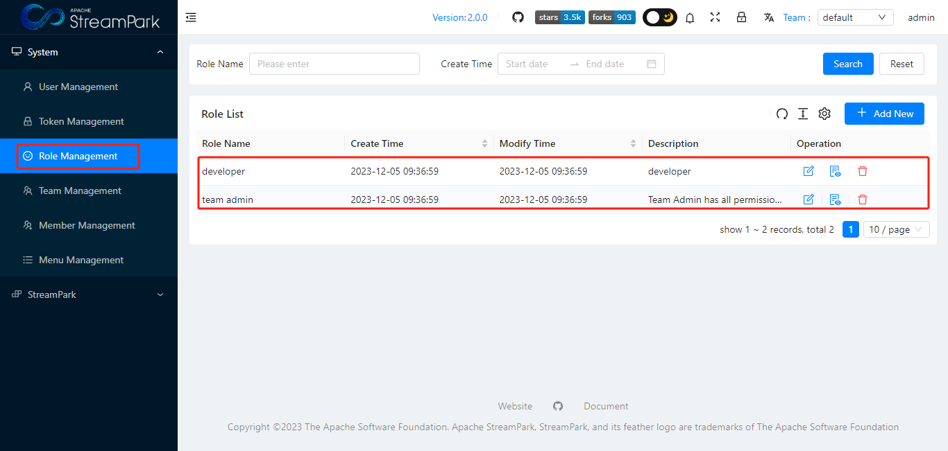Image resolution: width=948 pixels, height=451 pixels.
Task: Enter fullscreen mode
Action: click(716, 17)
